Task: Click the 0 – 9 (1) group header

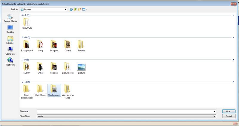Action: [25, 15]
